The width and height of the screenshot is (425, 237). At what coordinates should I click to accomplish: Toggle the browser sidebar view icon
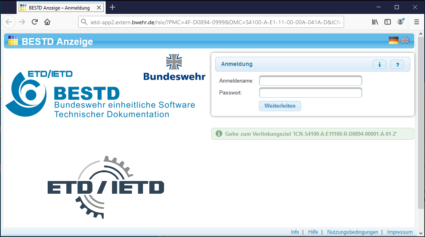[x=388, y=22]
